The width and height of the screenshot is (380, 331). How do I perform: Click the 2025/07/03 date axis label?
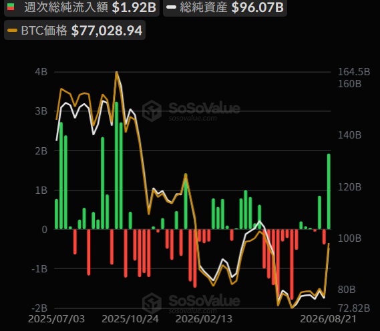(57, 319)
